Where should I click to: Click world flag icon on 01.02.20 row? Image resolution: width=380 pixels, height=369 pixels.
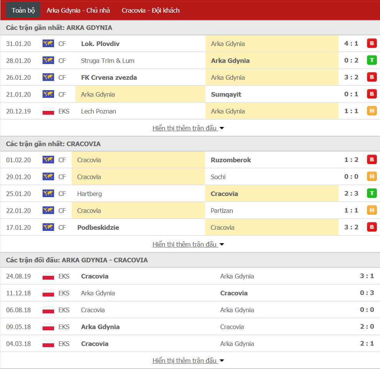(x=48, y=160)
